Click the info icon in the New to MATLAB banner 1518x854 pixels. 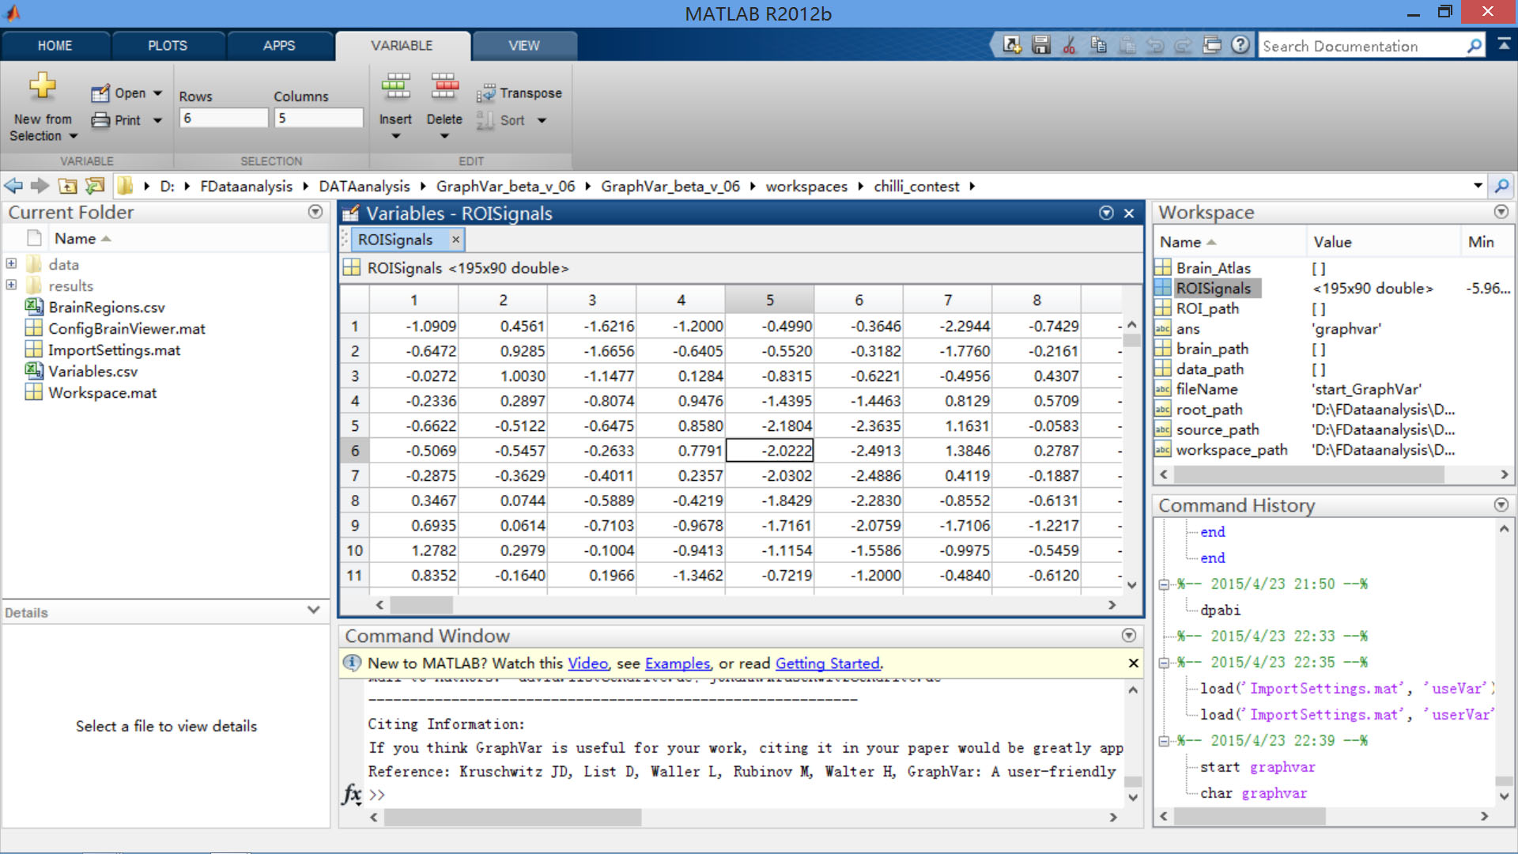(x=353, y=663)
